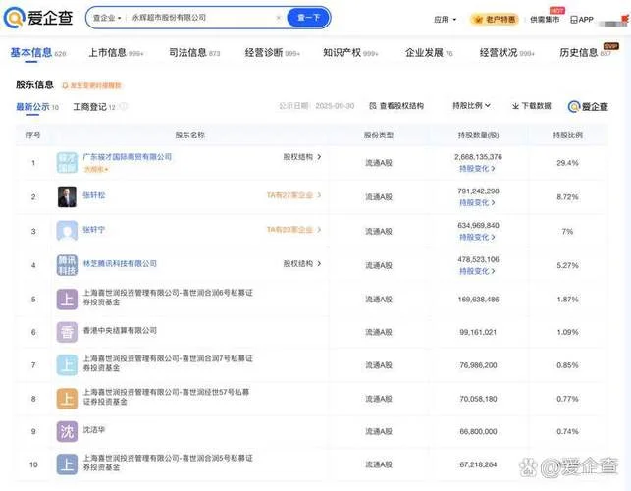Select the 1.09% holding ratio cell

coord(567,332)
